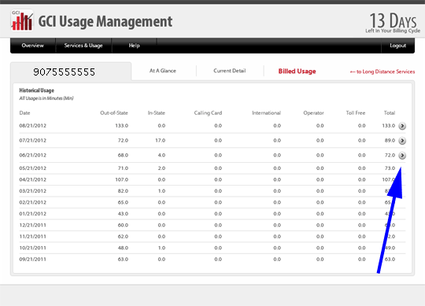Open the Help menu
425x306 pixels.
134,46
